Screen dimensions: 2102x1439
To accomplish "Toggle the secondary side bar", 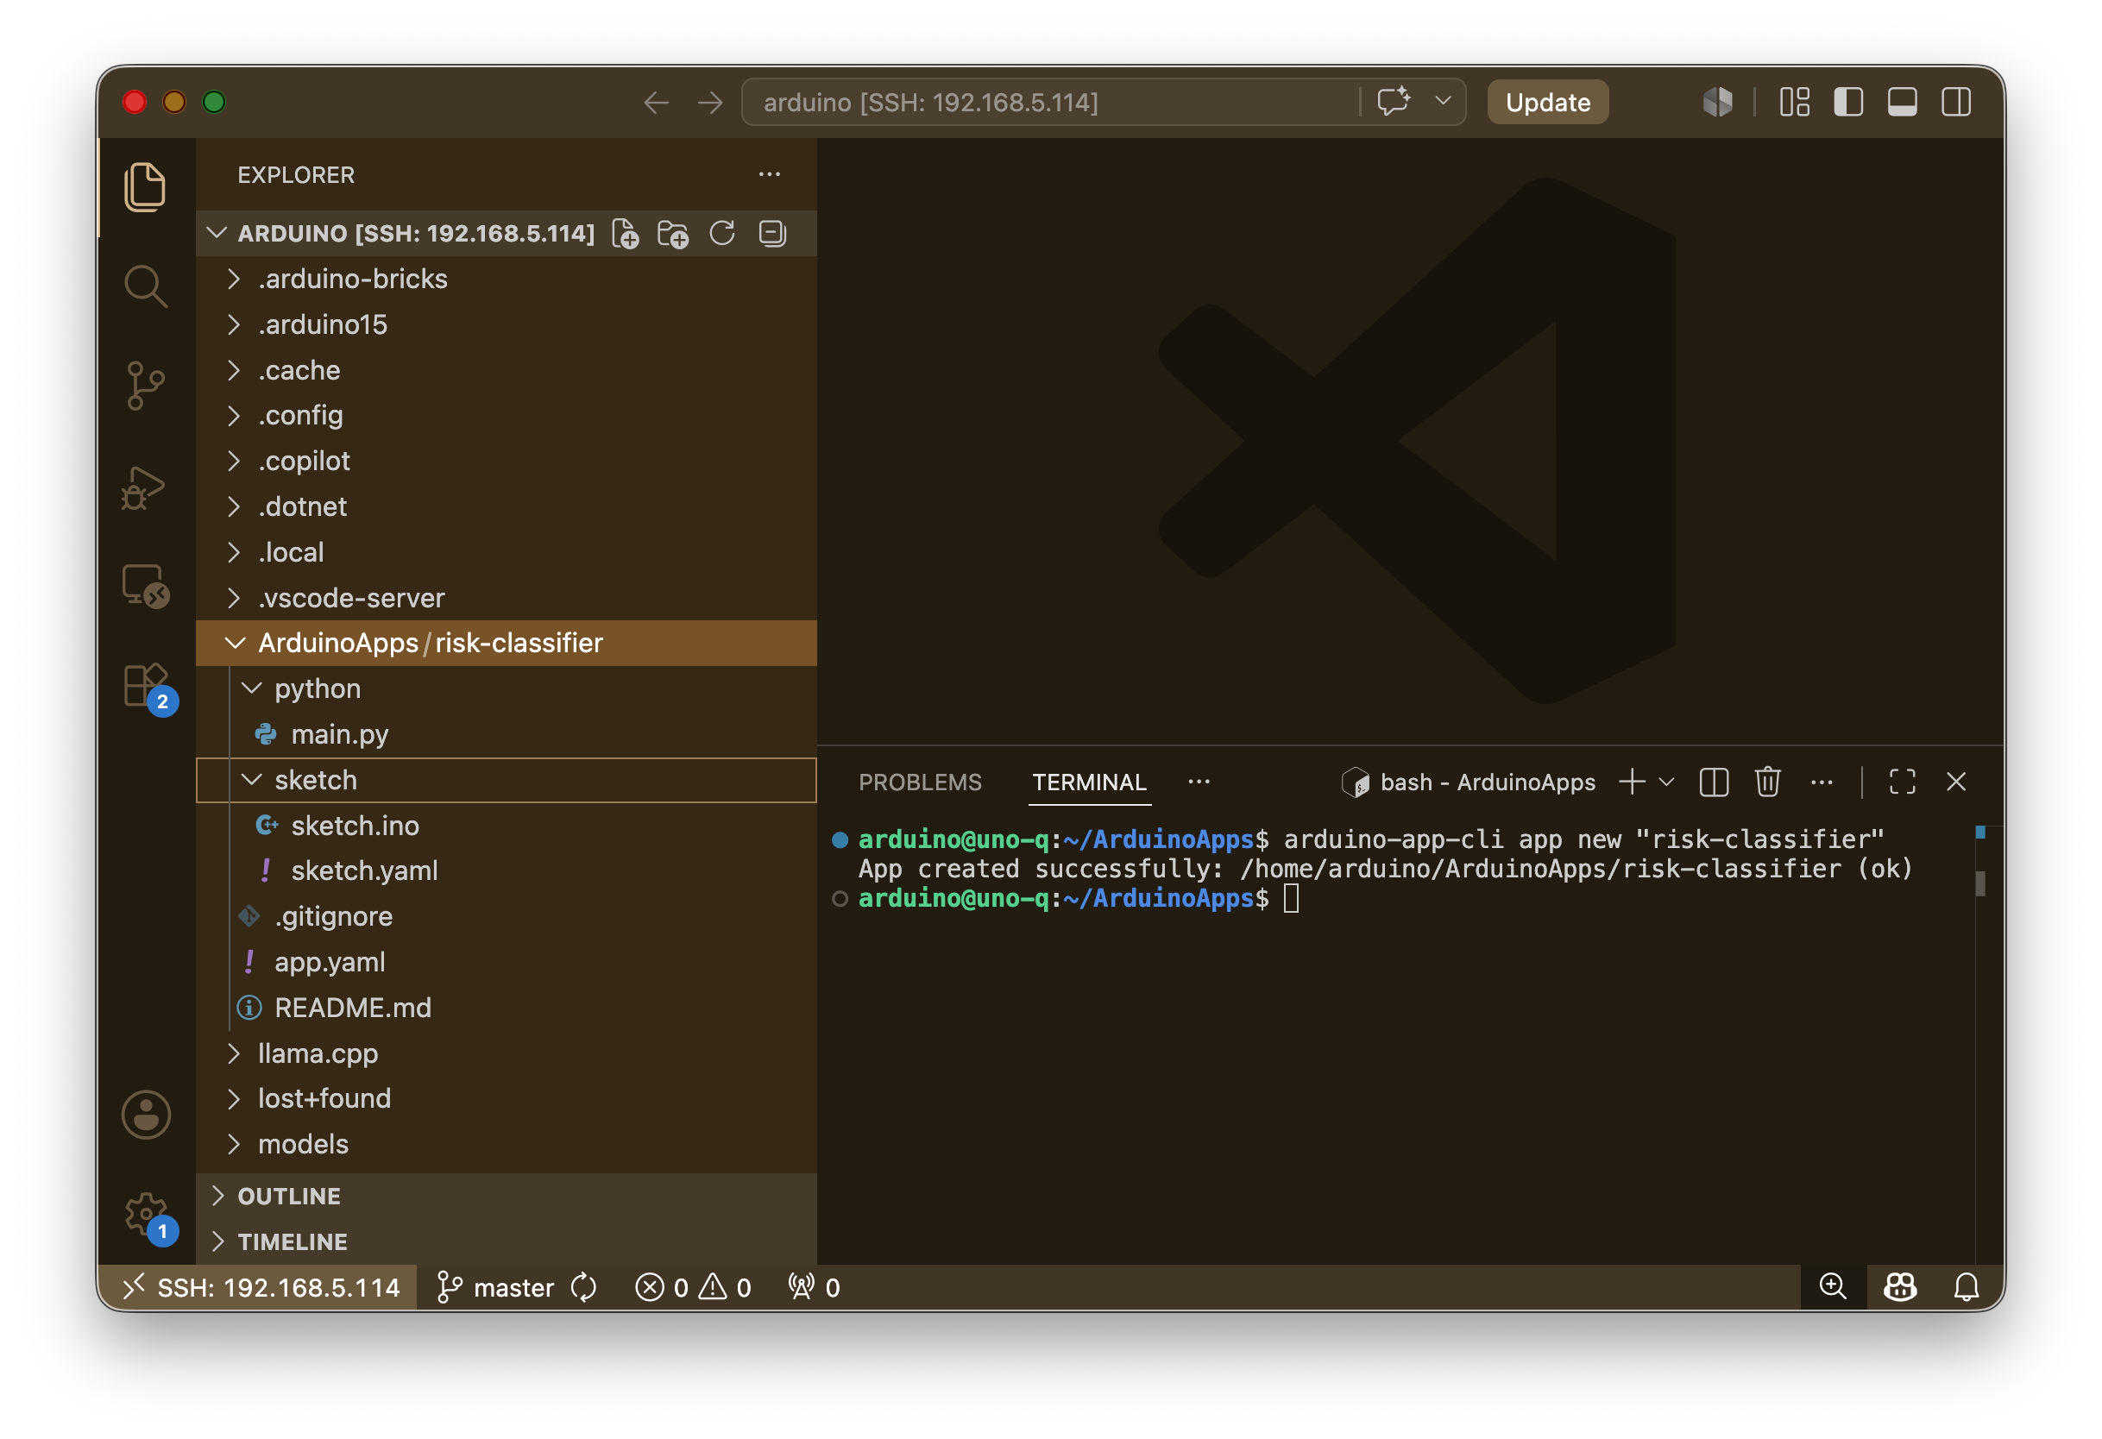I will [x=1956, y=102].
